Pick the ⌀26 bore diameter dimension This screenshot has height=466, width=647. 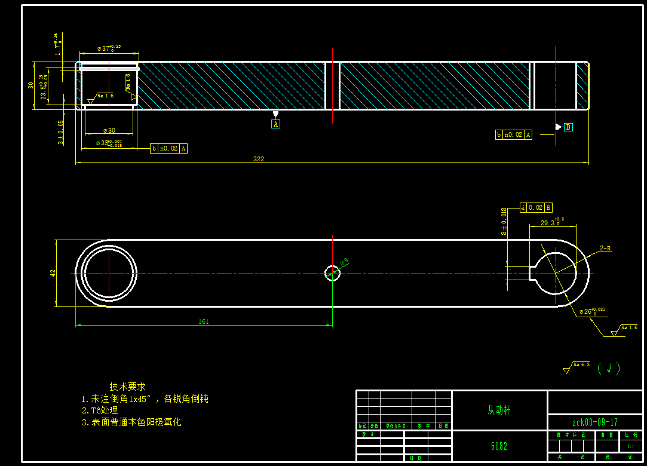(x=592, y=311)
